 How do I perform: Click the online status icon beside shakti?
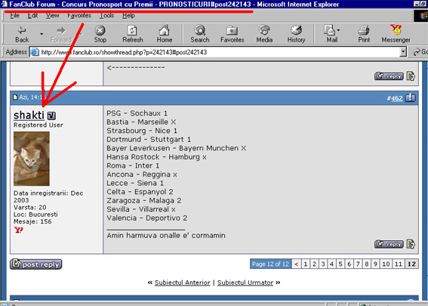tap(51, 116)
